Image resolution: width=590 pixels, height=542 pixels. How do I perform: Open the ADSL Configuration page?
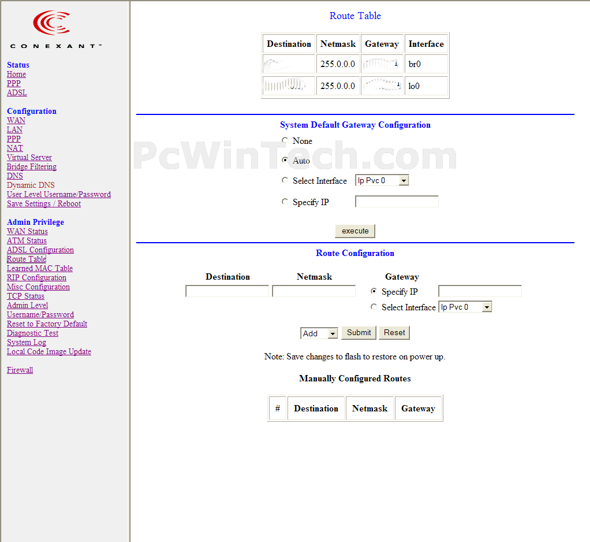(40, 250)
